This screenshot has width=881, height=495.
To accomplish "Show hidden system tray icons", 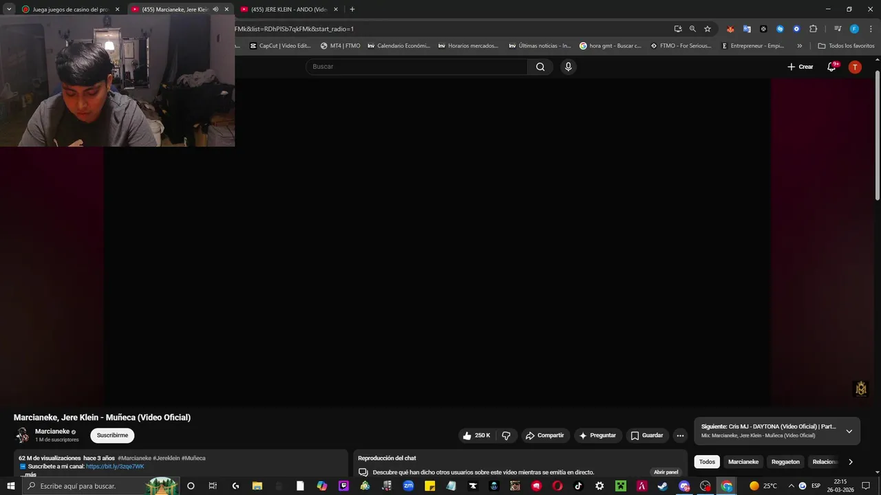I will point(791,486).
